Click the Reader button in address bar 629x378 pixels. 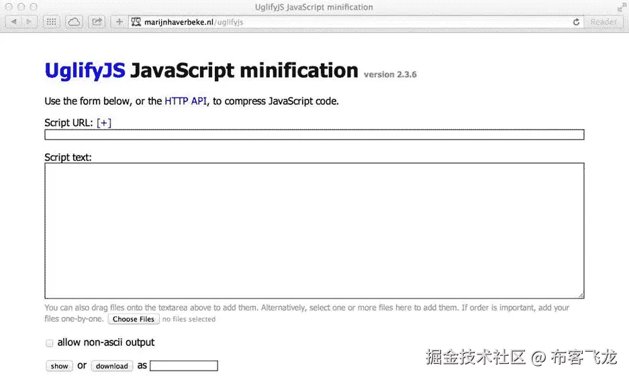tap(603, 22)
